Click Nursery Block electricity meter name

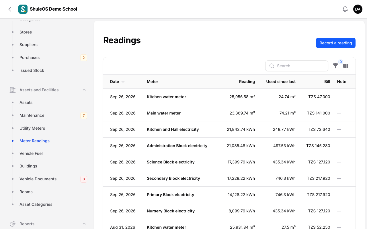click(x=171, y=211)
